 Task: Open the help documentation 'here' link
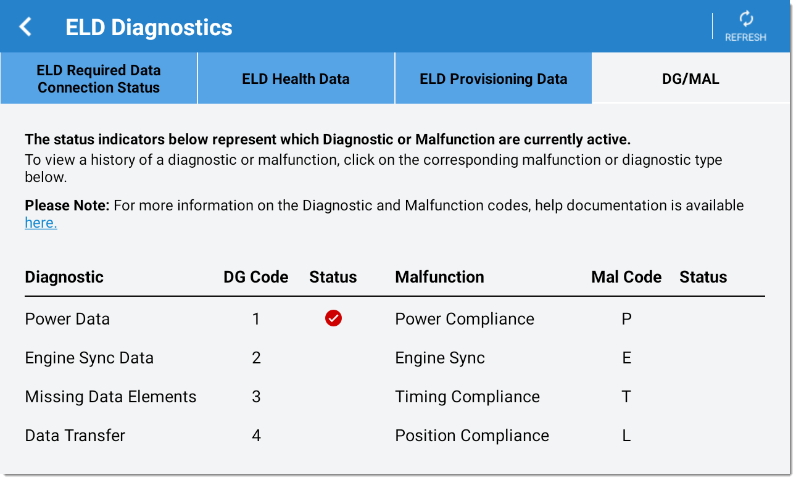click(x=41, y=223)
